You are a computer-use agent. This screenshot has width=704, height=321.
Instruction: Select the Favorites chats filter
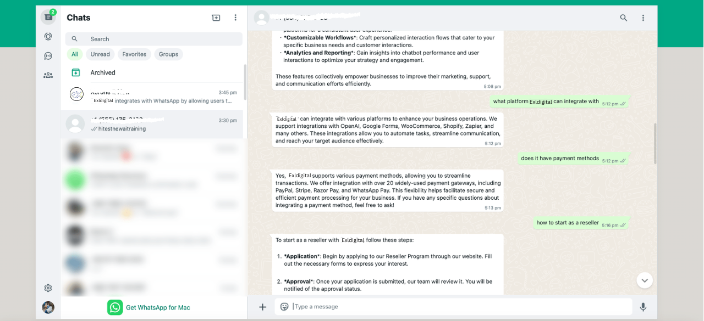click(x=134, y=54)
